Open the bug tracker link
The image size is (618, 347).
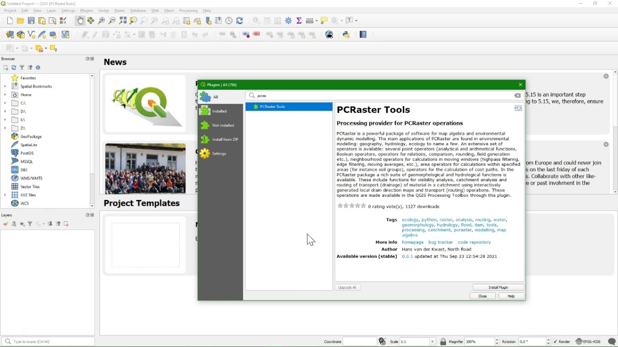pos(441,242)
